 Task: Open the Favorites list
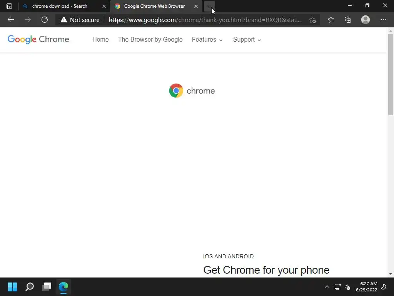(331, 20)
